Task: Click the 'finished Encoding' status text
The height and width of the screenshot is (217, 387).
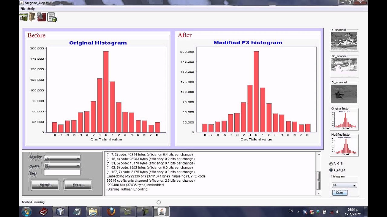Action: click(33, 202)
